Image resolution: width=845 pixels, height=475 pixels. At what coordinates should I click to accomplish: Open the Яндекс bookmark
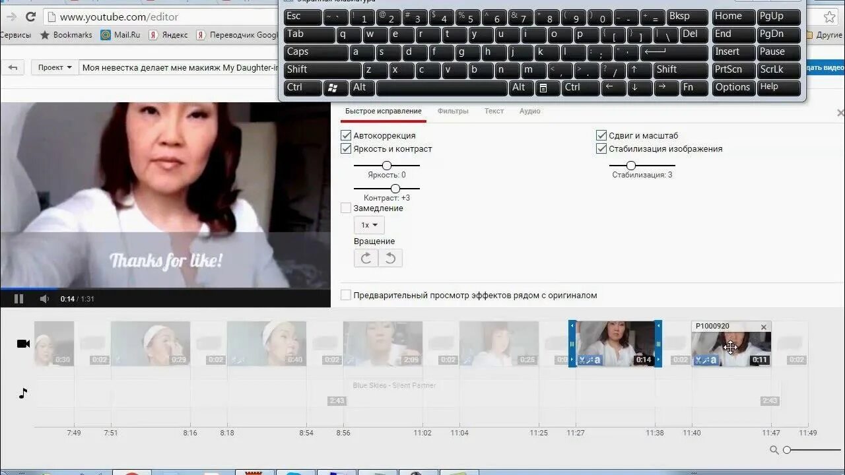[x=168, y=35]
